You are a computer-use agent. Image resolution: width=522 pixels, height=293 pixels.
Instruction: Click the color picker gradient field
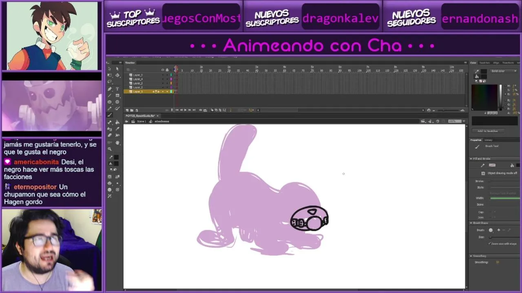(484, 97)
